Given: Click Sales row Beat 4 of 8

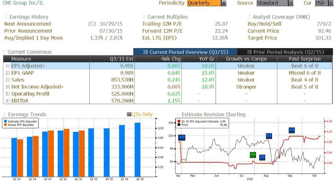Looking at the screenshot, I should point(305,80).
